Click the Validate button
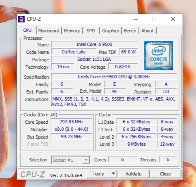The height and width of the screenshot is (187, 196). (x=134, y=174)
